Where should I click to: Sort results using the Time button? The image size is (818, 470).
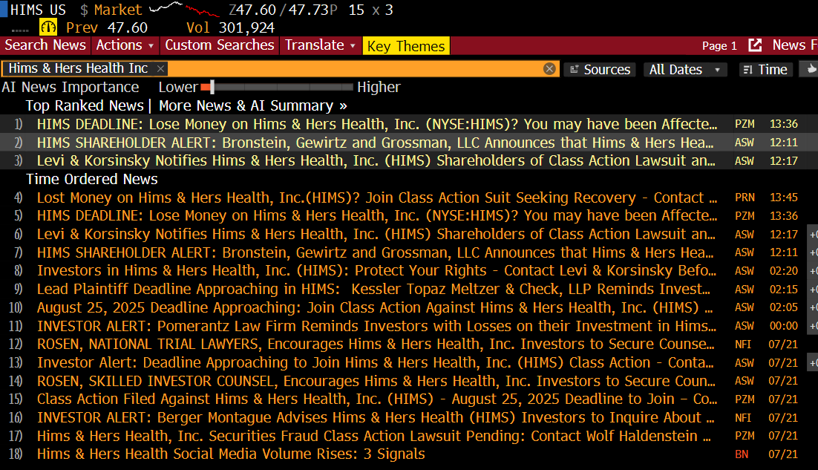pos(765,69)
